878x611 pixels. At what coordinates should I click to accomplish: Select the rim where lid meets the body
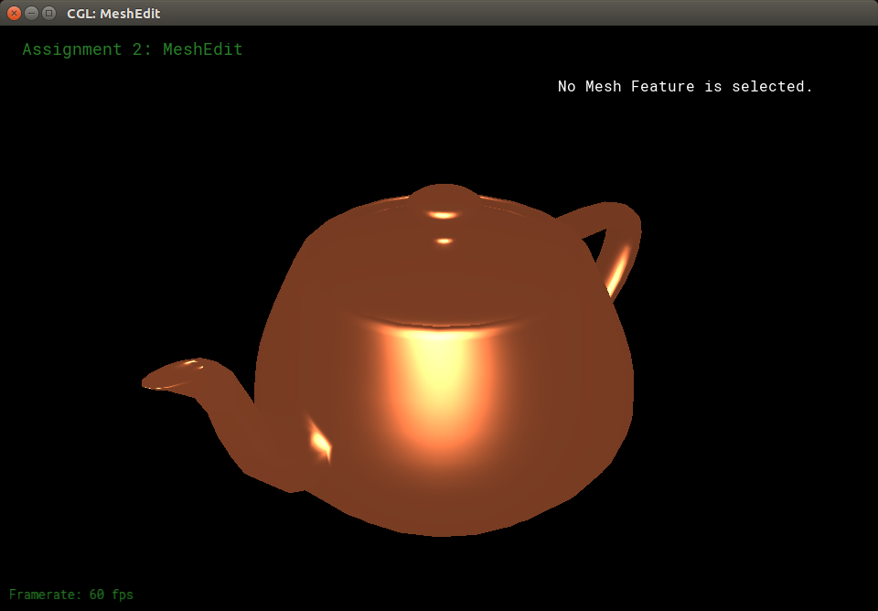439,322
